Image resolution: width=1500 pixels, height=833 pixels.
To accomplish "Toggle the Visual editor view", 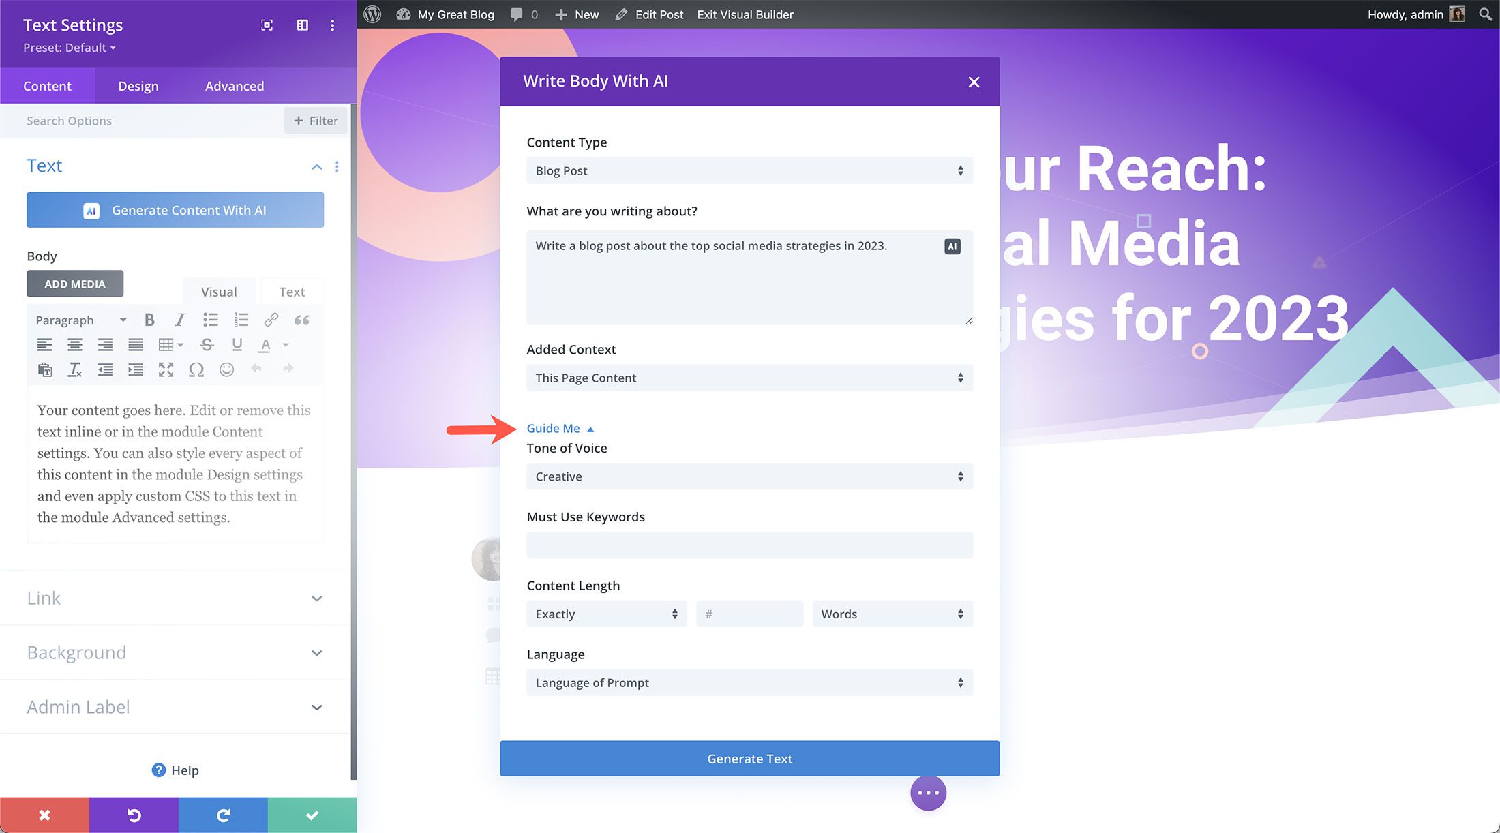I will [x=219, y=291].
